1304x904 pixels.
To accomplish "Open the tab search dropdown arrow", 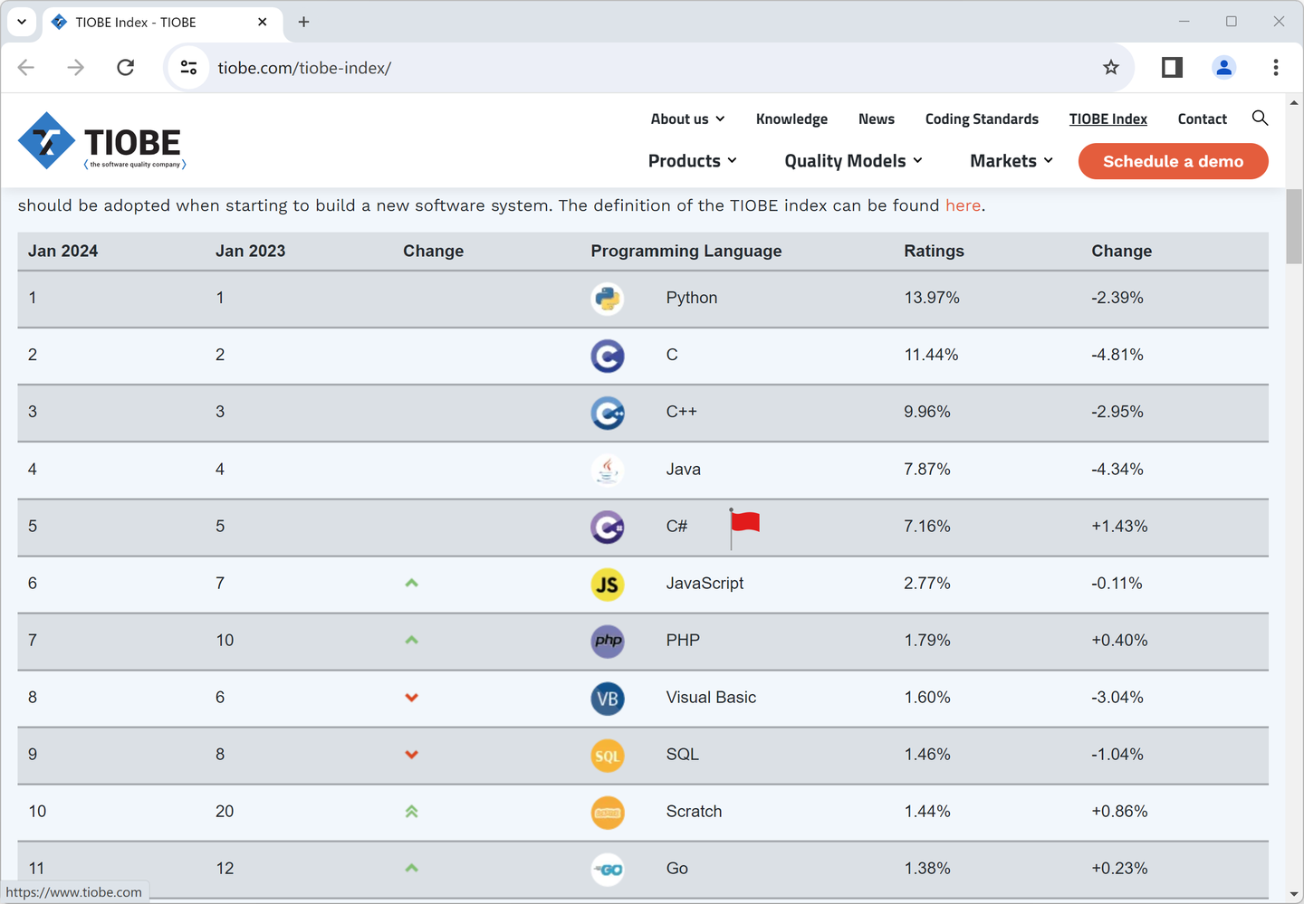I will click(22, 22).
